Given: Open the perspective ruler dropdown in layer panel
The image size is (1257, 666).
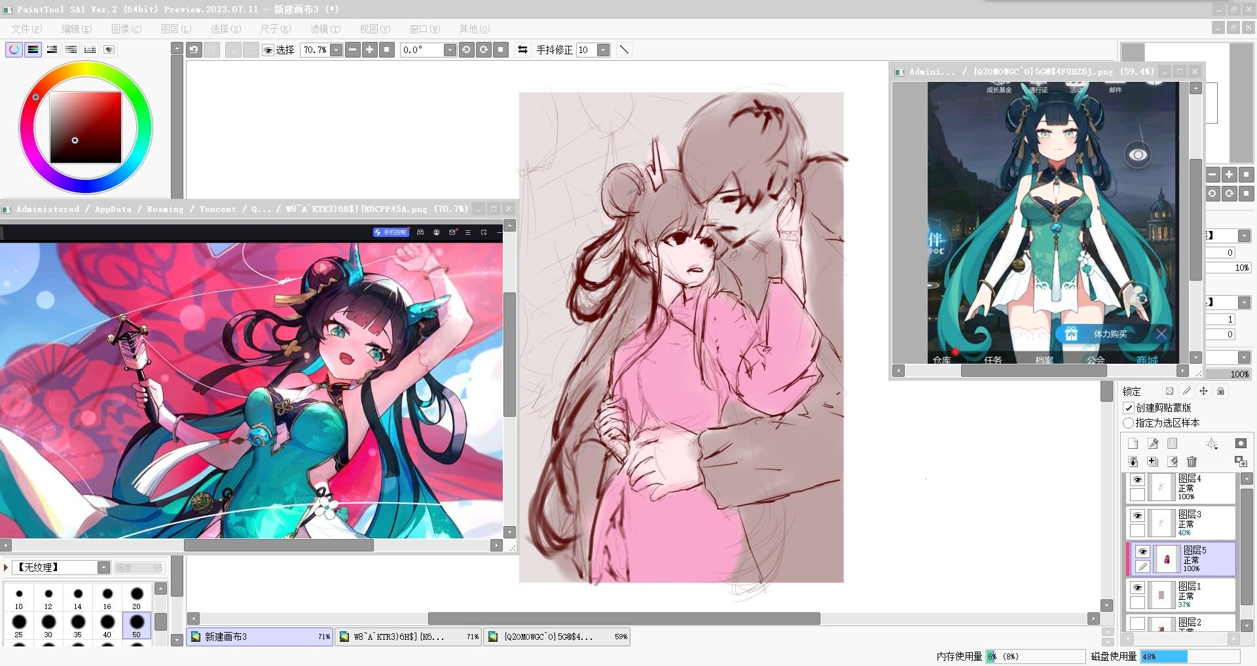Looking at the screenshot, I should point(1211,444).
